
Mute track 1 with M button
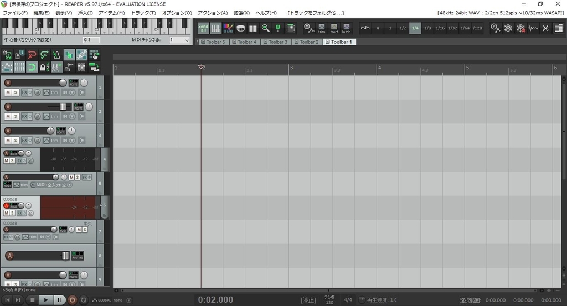pyautogui.click(x=8, y=92)
